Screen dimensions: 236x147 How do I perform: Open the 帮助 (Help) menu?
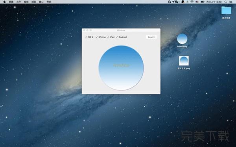[x=49, y=2]
